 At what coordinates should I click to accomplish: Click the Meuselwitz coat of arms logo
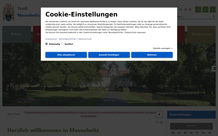pyautogui.click(x=9, y=12)
